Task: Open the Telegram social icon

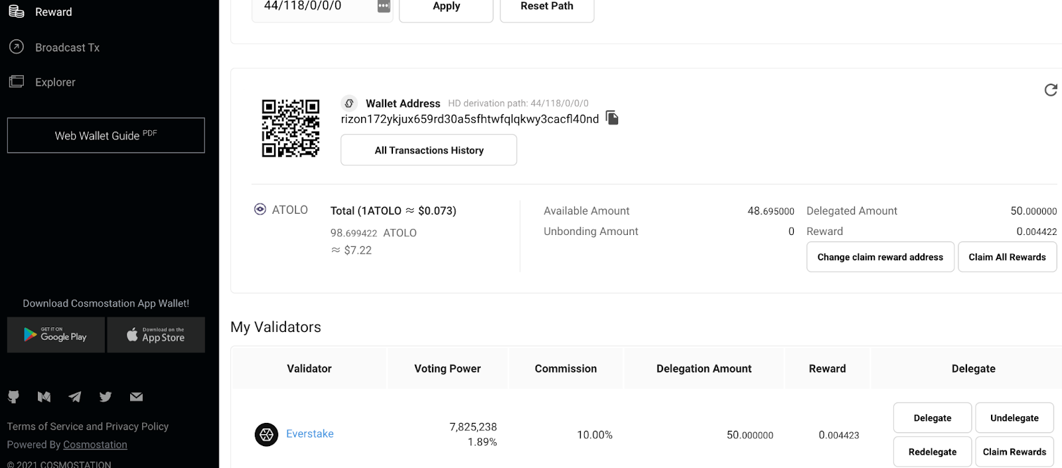Action: [75, 397]
